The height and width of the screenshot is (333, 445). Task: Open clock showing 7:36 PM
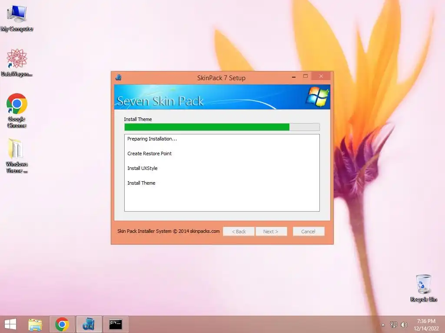click(x=426, y=324)
